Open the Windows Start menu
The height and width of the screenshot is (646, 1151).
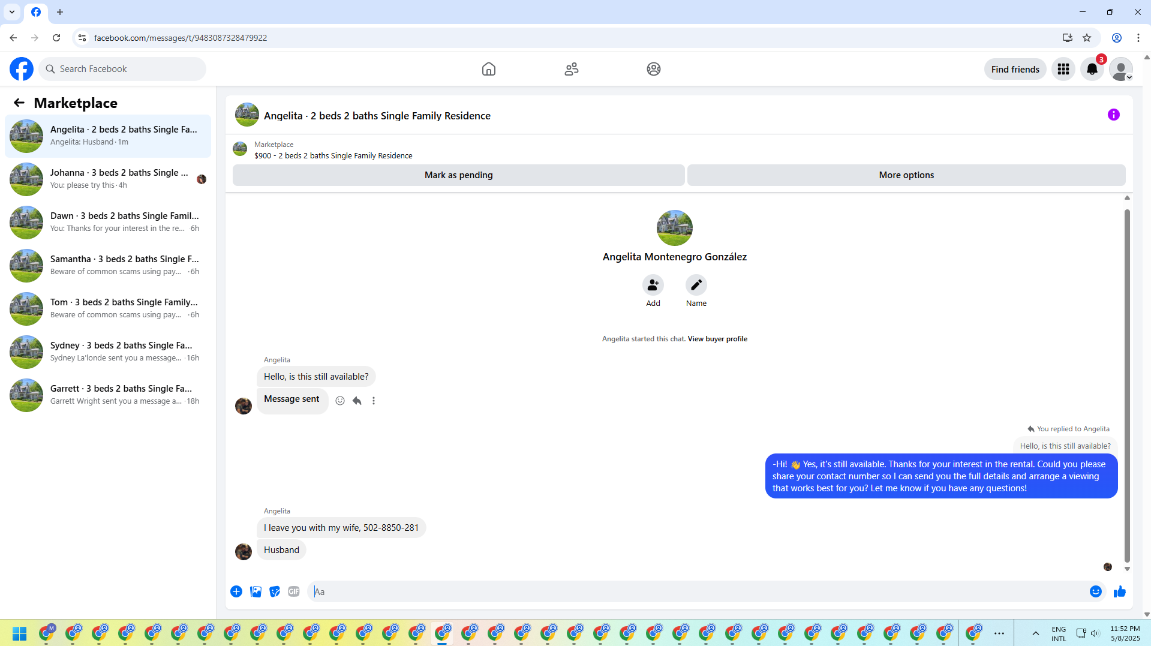[x=19, y=633]
